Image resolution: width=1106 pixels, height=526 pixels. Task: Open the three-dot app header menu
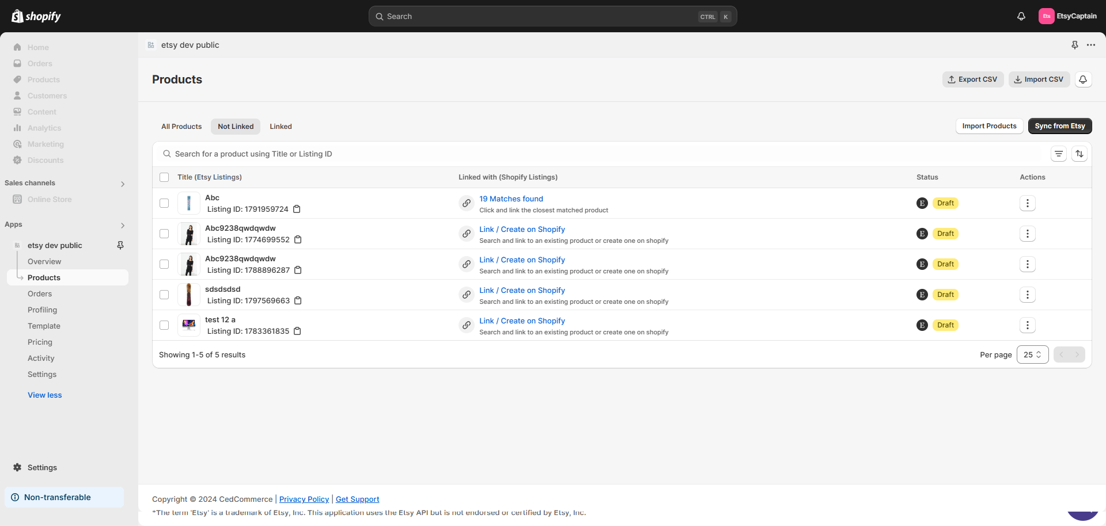tap(1091, 45)
